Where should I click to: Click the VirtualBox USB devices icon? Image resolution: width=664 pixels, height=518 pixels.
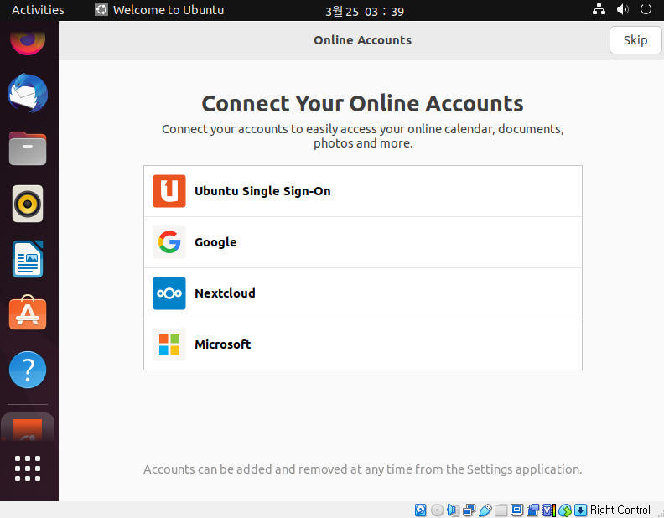(485, 510)
